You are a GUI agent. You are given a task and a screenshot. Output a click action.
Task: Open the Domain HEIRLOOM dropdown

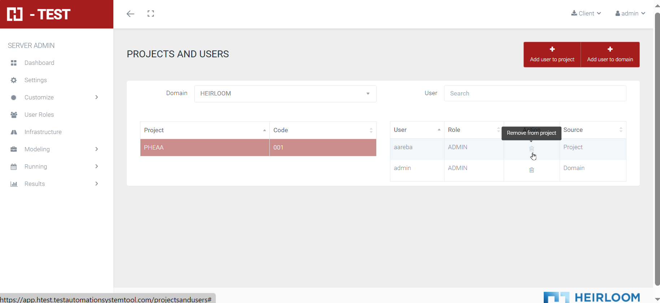click(x=285, y=94)
